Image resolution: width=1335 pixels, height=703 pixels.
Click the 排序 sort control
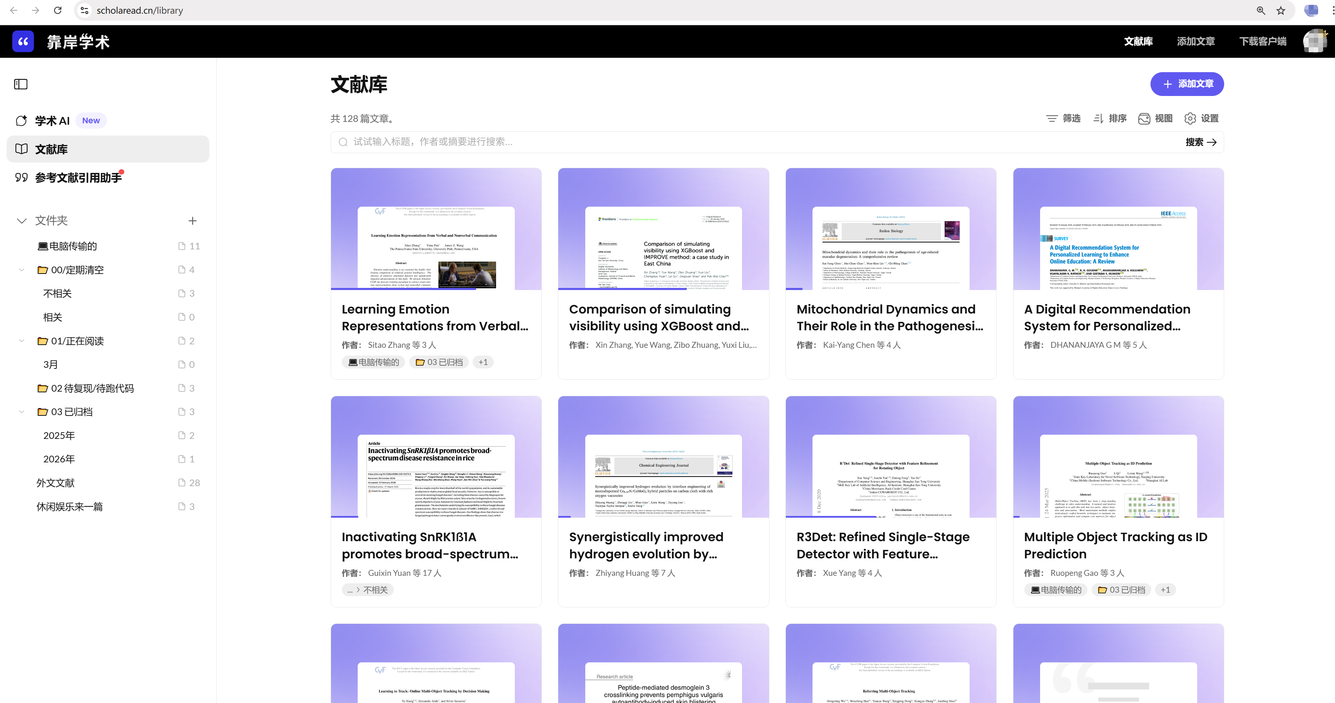click(1110, 118)
